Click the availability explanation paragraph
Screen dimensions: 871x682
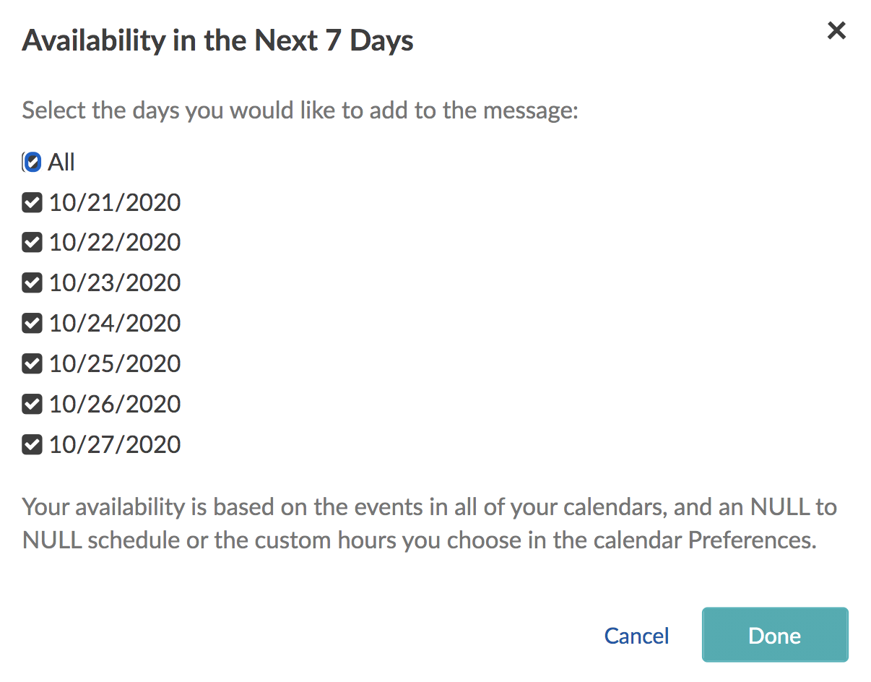429,523
